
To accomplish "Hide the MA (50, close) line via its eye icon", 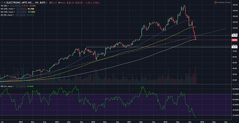I will [17, 15].
